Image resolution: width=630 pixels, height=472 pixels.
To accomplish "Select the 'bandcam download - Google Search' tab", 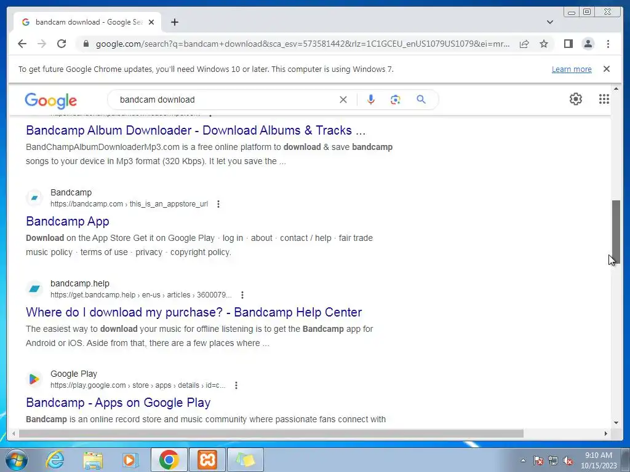I will point(87,22).
